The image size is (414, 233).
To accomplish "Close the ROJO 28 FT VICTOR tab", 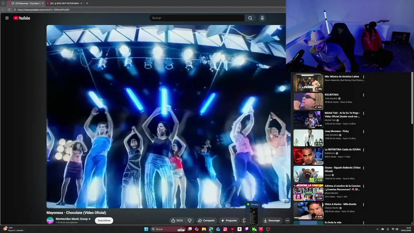I will click(x=81, y=3).
